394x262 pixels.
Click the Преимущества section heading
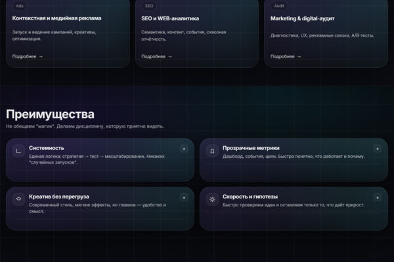[x=51, y=115]
